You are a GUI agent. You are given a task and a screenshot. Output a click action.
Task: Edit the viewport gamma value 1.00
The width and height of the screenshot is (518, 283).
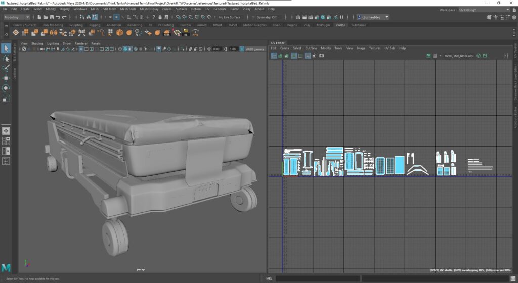pos(233,49)
